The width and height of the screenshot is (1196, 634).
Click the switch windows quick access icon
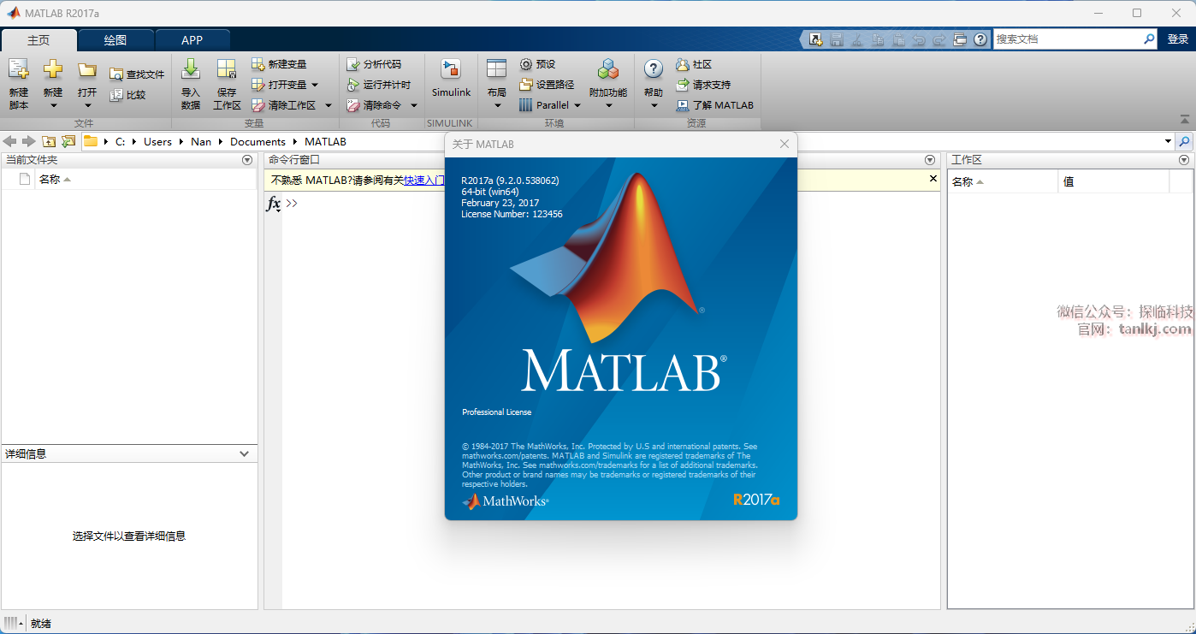(x=960, y=39)
